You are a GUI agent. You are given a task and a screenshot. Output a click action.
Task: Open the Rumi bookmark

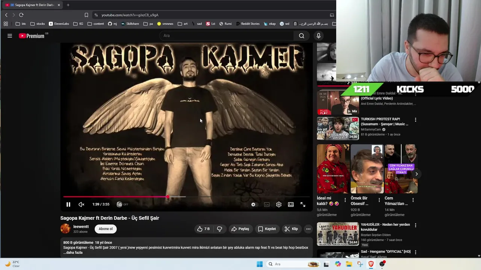point(225,24)
